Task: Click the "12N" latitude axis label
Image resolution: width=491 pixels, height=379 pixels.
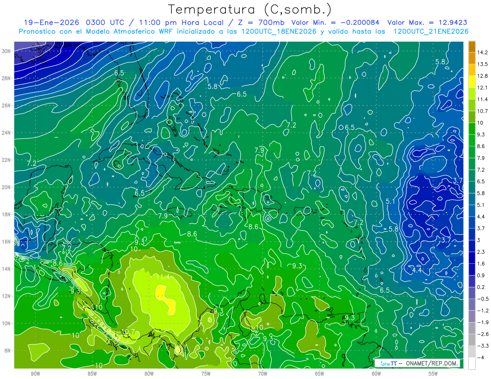Action: click(7, 296)
